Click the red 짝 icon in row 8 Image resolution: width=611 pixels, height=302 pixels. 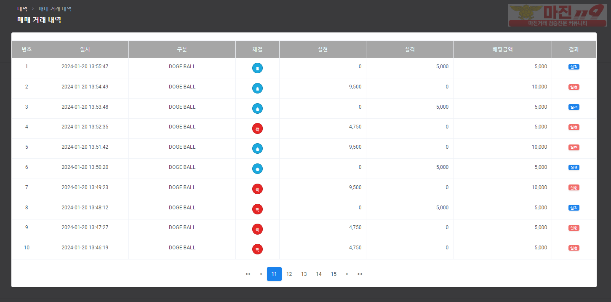point(257,209)
